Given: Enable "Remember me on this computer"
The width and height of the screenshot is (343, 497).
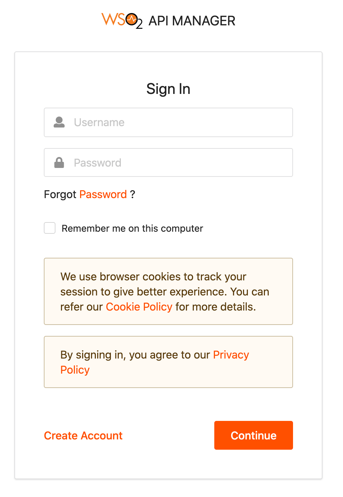Looking at the screenshot, I should pyautogui.click(x=49, y=228).
